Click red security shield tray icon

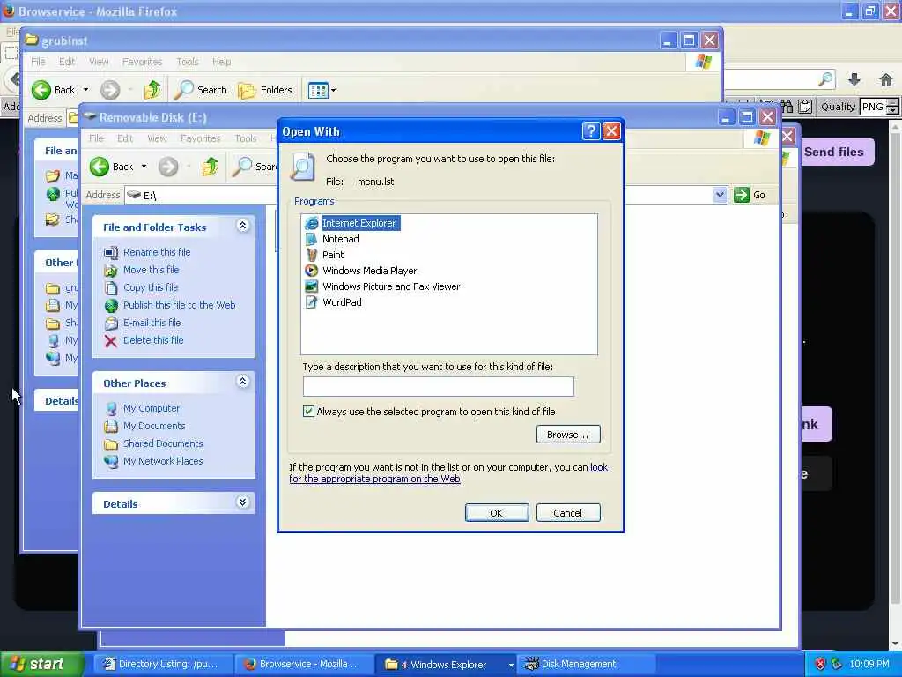click(x=820, y=664)
